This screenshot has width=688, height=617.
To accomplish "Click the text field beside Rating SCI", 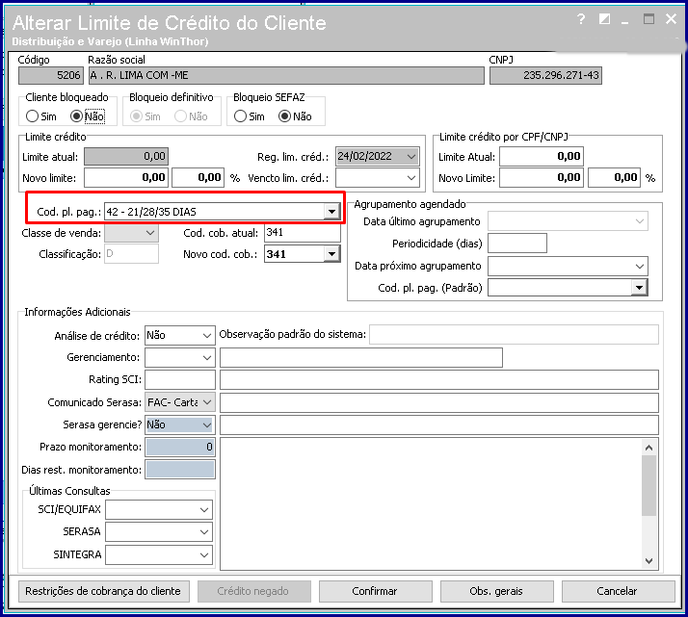I will pos(439,379).
